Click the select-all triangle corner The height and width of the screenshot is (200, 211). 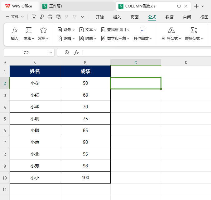point(5,62)
